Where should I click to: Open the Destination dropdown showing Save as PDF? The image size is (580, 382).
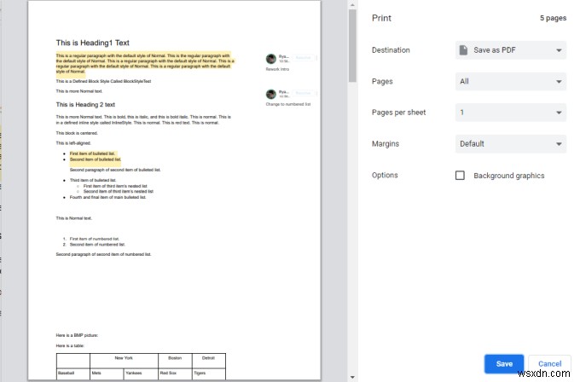(510, 50)
